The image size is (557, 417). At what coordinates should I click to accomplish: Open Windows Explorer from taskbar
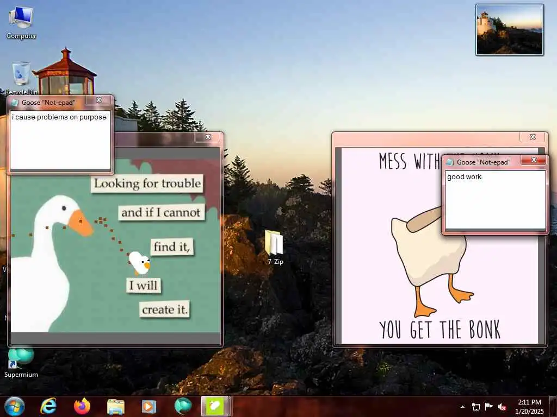coord(115,407)
